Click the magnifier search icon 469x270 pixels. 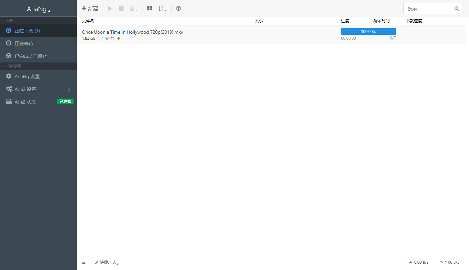457,9
